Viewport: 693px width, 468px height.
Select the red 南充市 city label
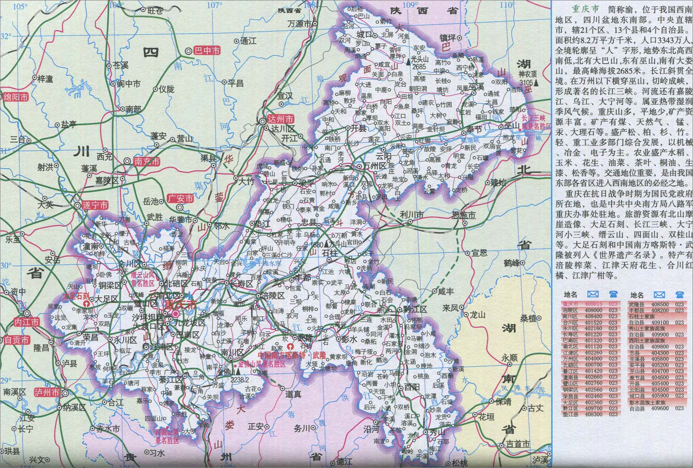[x=147, y=162]
